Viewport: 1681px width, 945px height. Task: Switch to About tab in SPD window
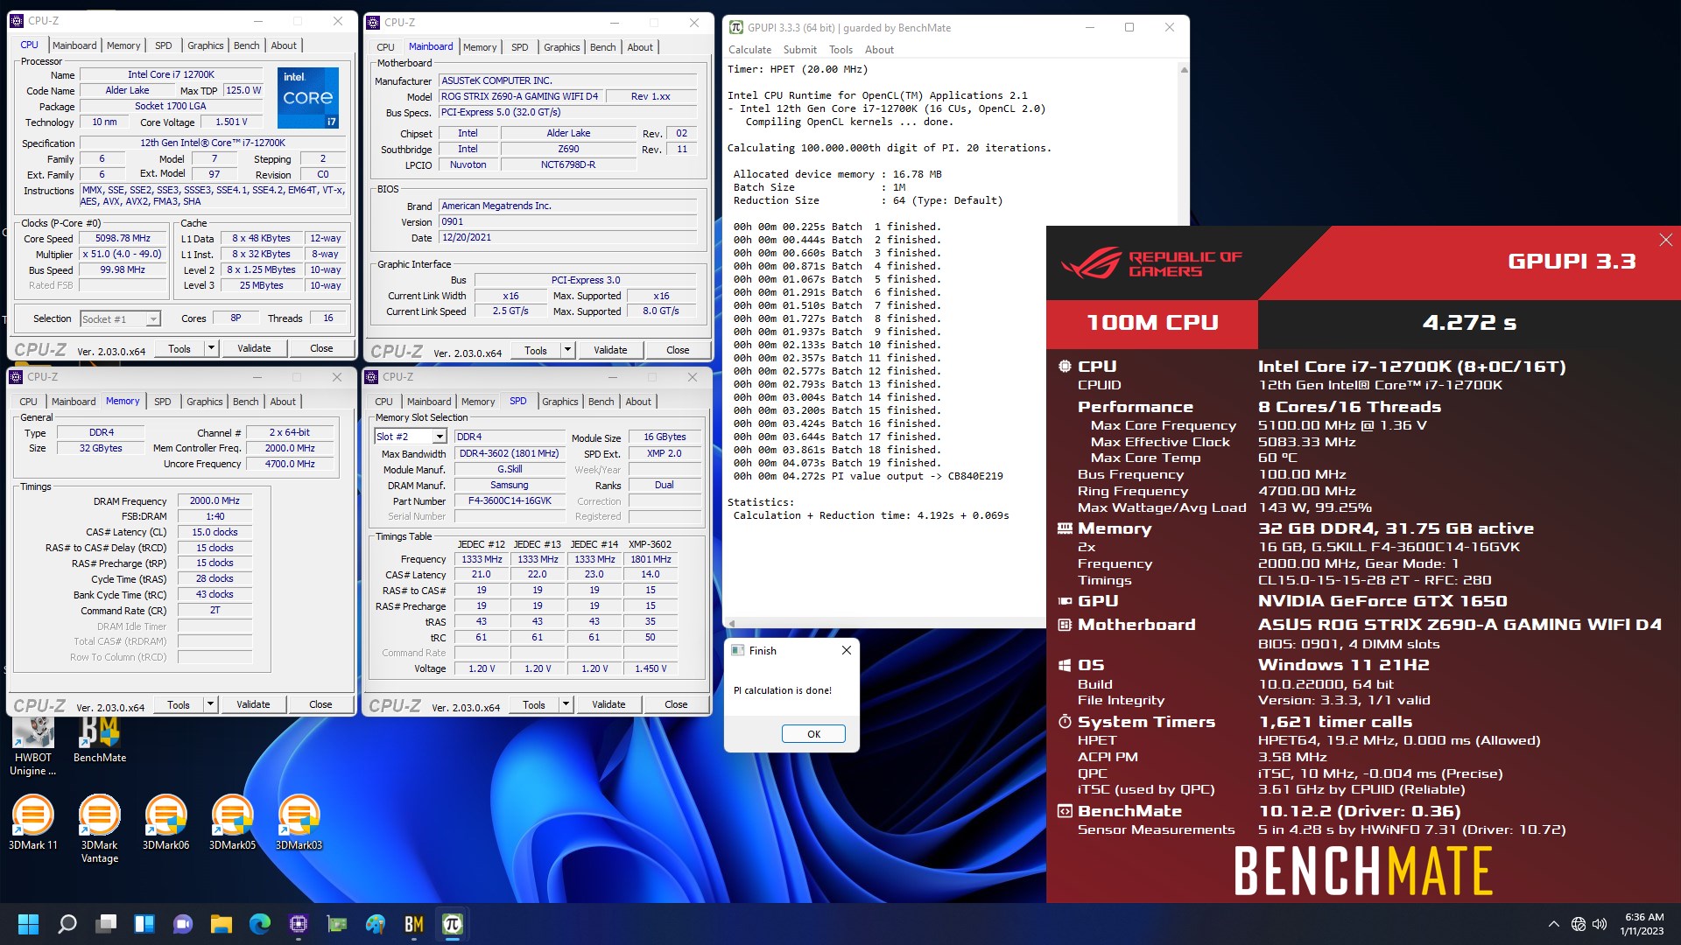(x=638, y=402)
